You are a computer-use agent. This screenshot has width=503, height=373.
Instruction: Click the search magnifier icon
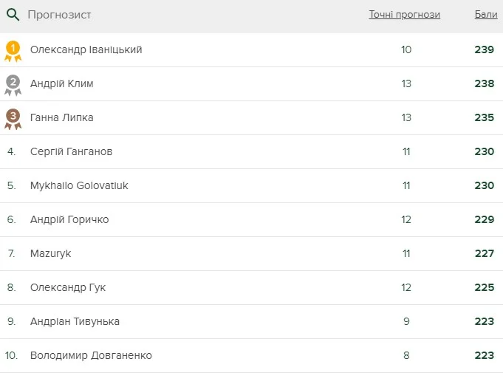pyautogui.click(x=13, y=15)
